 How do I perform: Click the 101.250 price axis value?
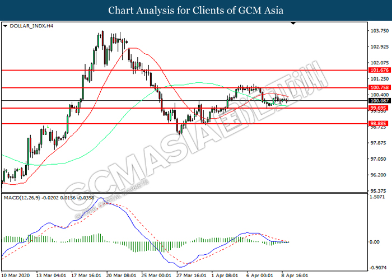pos(380,79)
